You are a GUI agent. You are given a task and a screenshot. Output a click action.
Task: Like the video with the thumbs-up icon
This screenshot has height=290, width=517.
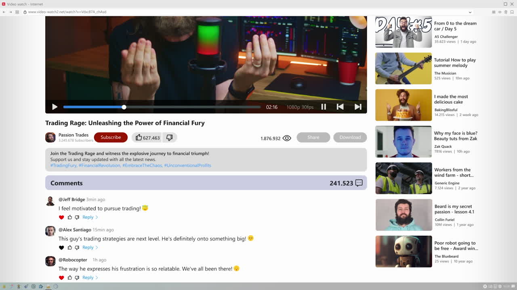coord(139,137)
